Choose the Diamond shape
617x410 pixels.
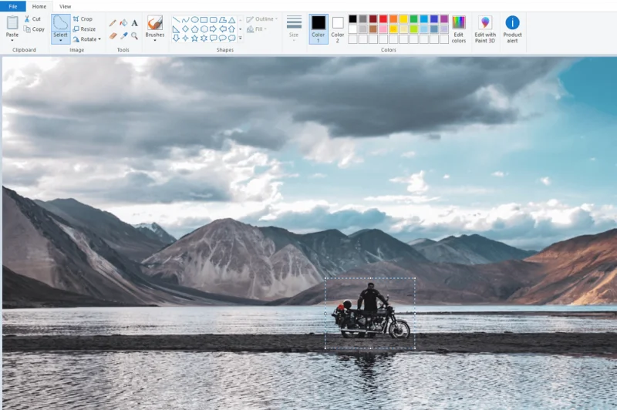(185, 29)
